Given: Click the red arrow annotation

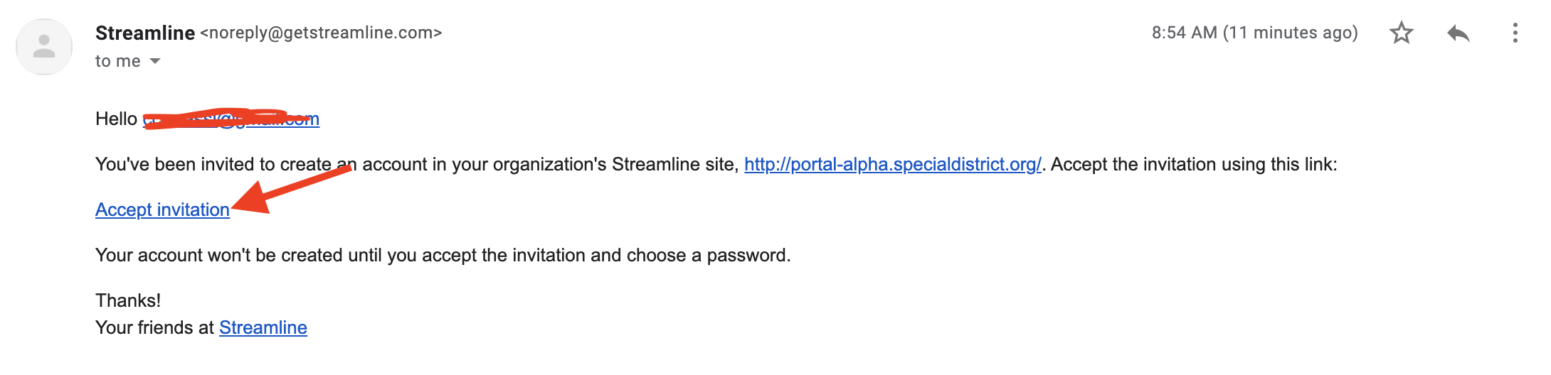Looking at the screenshot, I should (292, 190).
